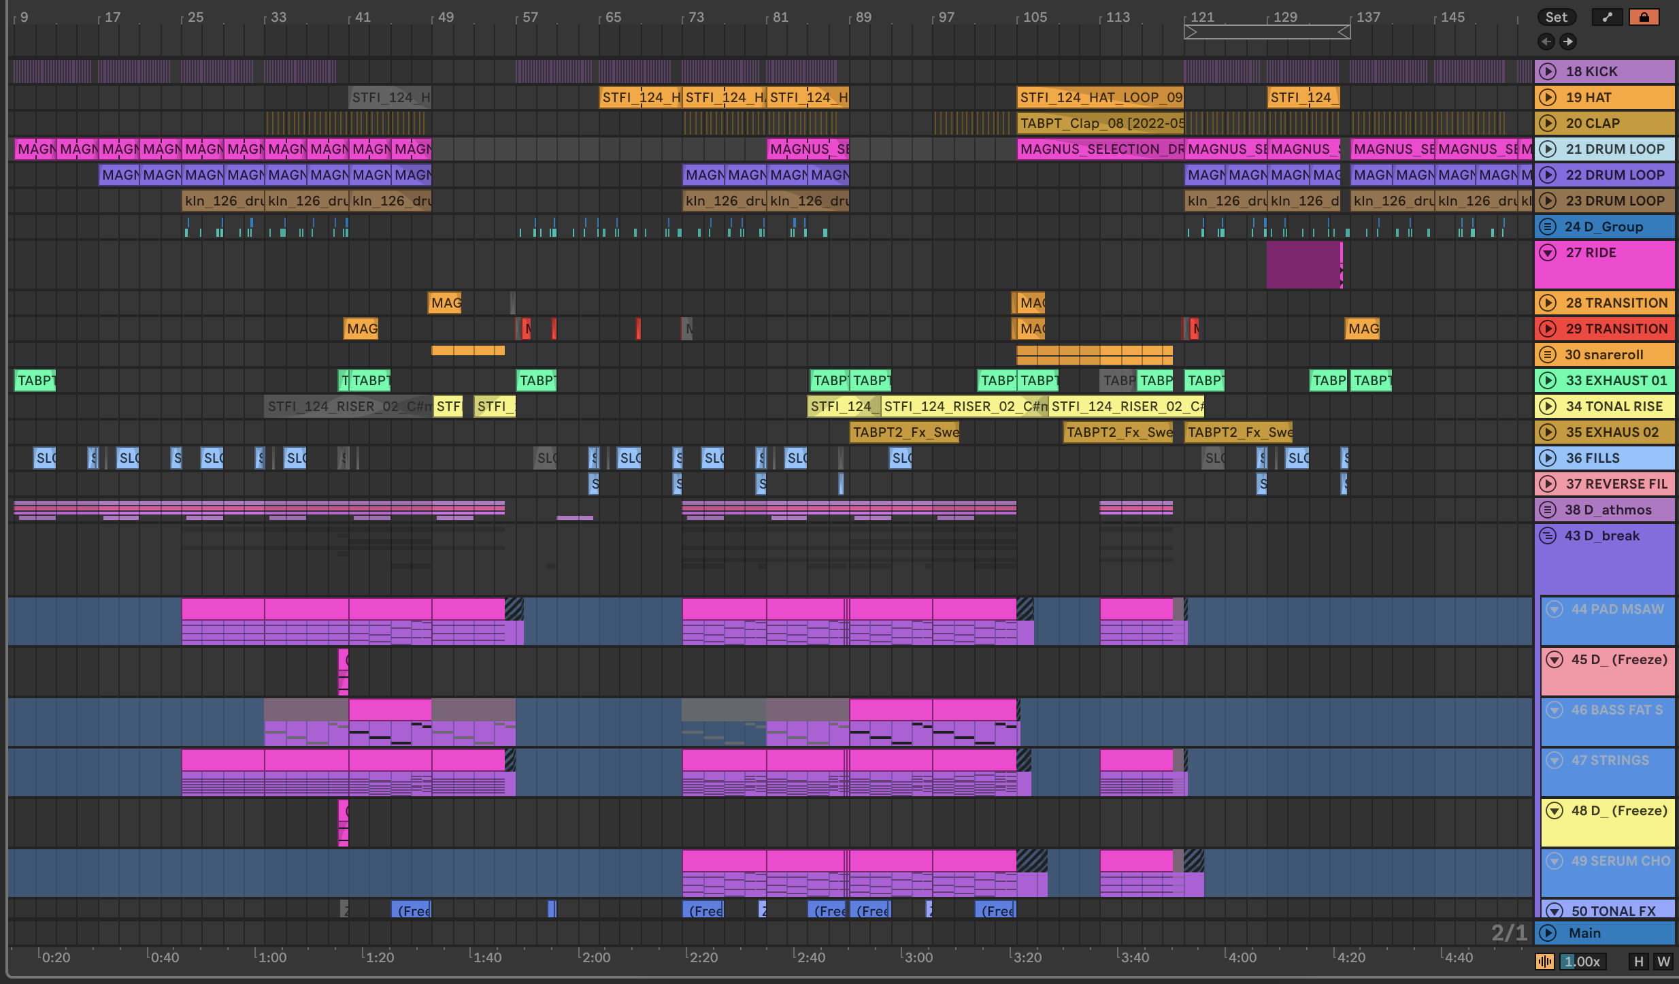This screenshot has height=984, width=1679.
Task: Click the red 29 TRANSITION play icon
Action: (x=1548, y=329)
